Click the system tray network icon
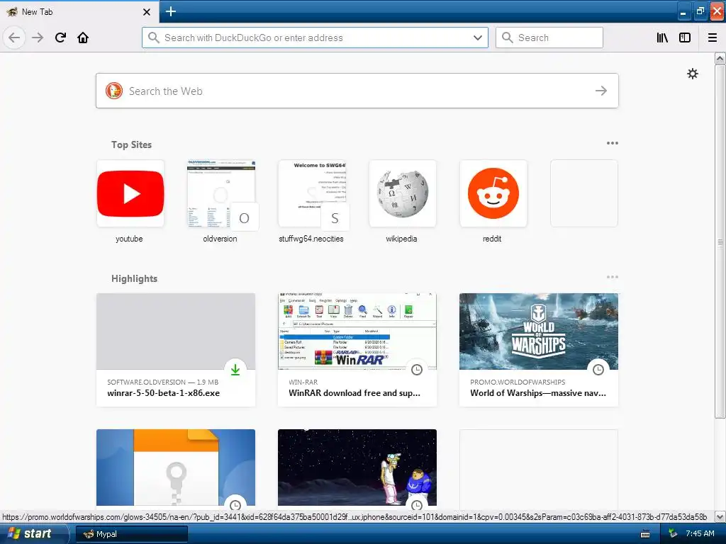 pos(673,533)
